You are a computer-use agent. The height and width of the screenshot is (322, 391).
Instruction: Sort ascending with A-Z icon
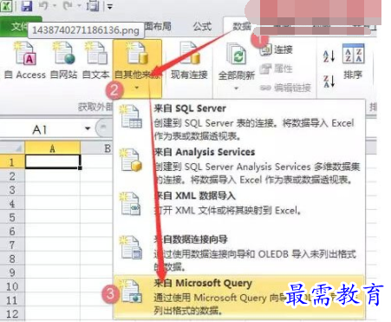(x=329, y=56)
